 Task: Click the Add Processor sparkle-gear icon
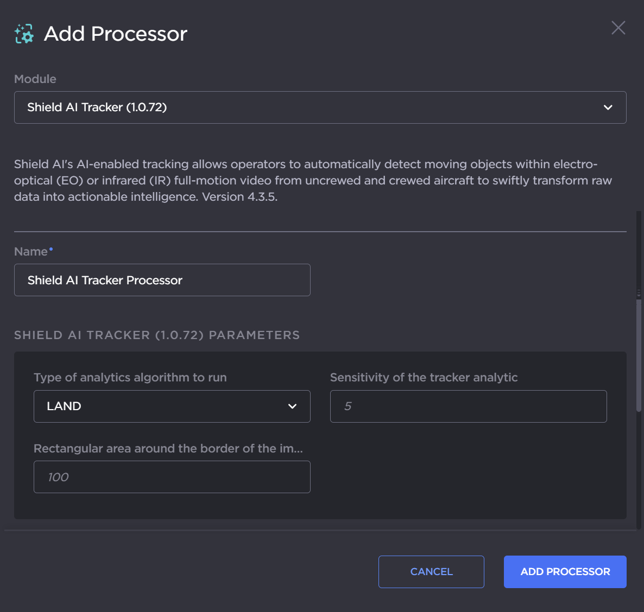(24, 34)
